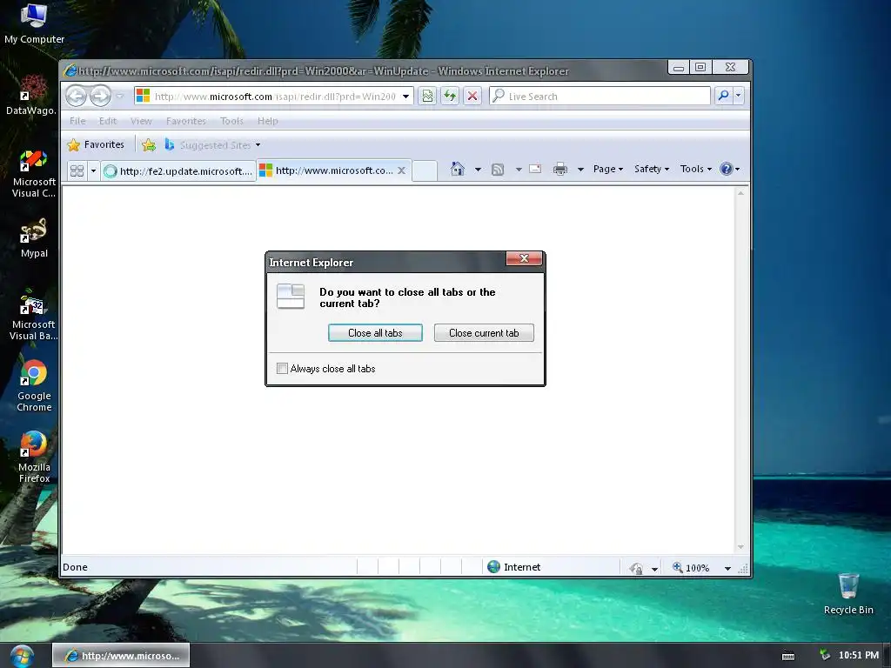Click the Quick Tabs grid icon

click(77, 170)
